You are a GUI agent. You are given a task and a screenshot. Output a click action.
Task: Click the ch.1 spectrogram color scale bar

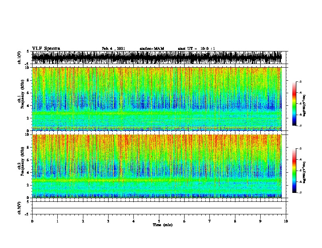click(294, 104)
